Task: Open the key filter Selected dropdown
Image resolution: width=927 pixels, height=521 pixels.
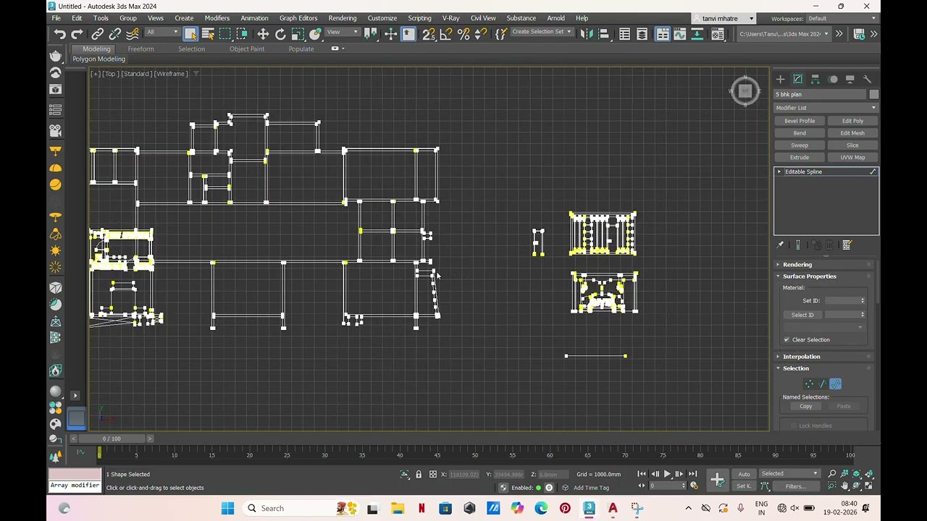Action: 789,474
